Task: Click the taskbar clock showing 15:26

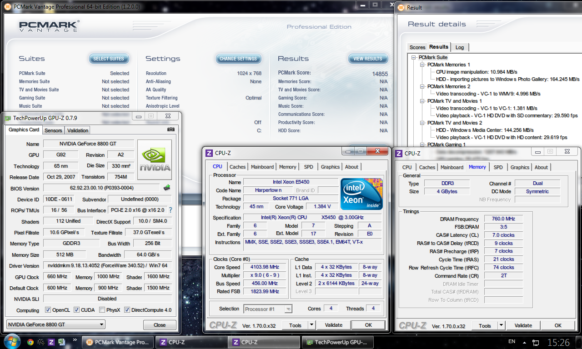Action: [x=558, y=342]
